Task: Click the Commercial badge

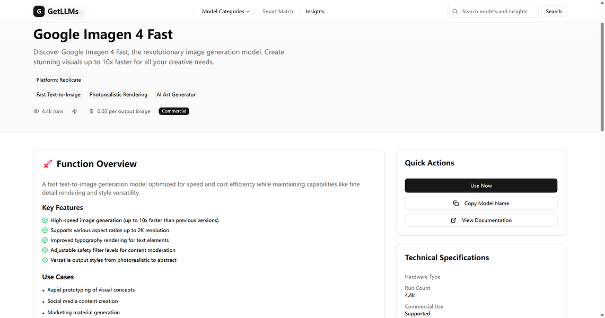Action: click(x=174, y=111)
